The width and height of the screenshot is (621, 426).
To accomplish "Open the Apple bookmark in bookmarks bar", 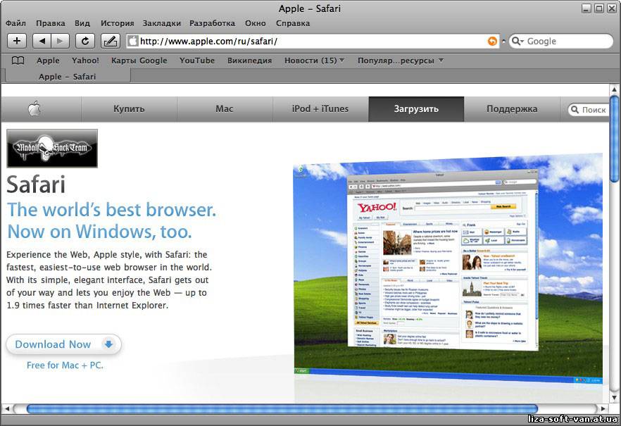I will pos(48,61).
